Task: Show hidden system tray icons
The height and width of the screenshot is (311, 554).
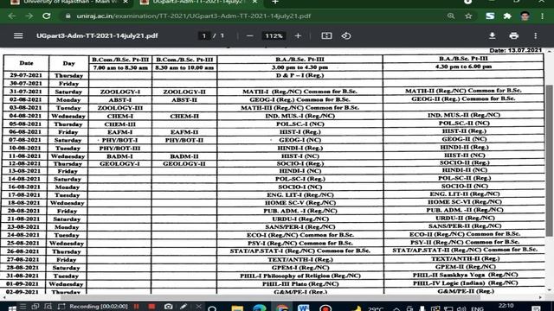Action: 396,308
